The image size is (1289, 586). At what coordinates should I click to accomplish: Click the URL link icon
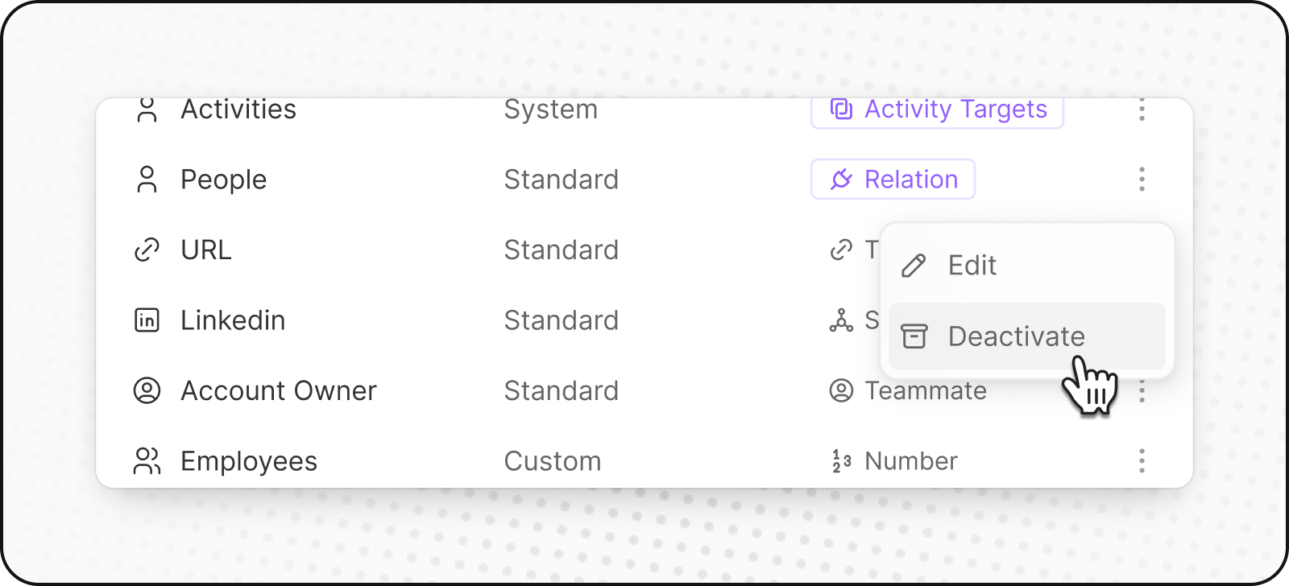point(147,250)
